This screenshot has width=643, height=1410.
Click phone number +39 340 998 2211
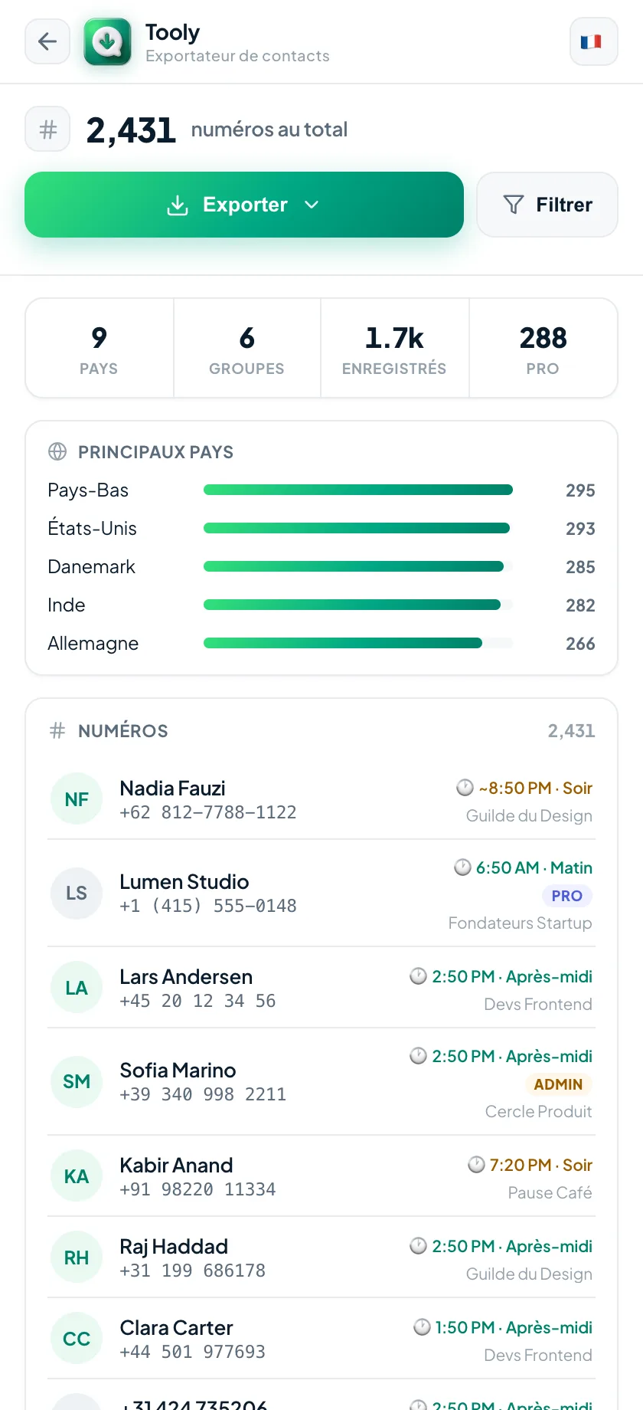(x=203, y=1094)
